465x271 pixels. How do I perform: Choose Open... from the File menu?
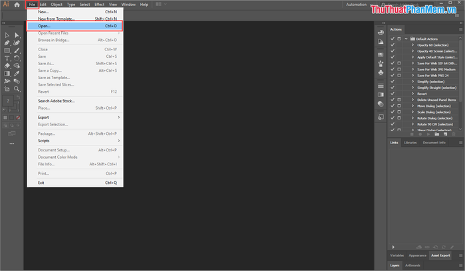(x=75, y=26)
